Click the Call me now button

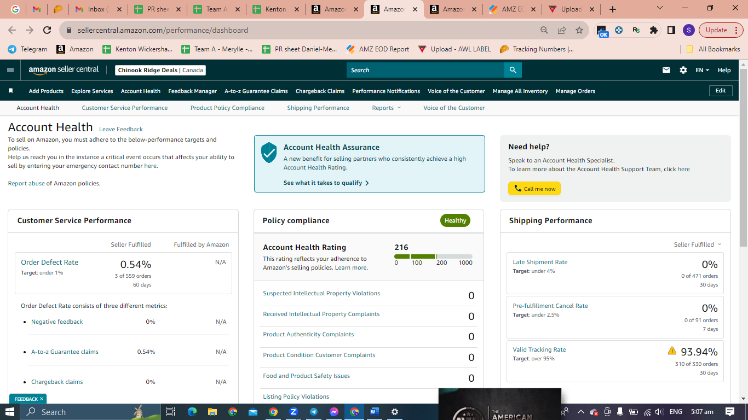pyautogui.click(x=534, y=189)
